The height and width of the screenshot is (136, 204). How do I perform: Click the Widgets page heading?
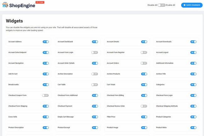point(14,21)
